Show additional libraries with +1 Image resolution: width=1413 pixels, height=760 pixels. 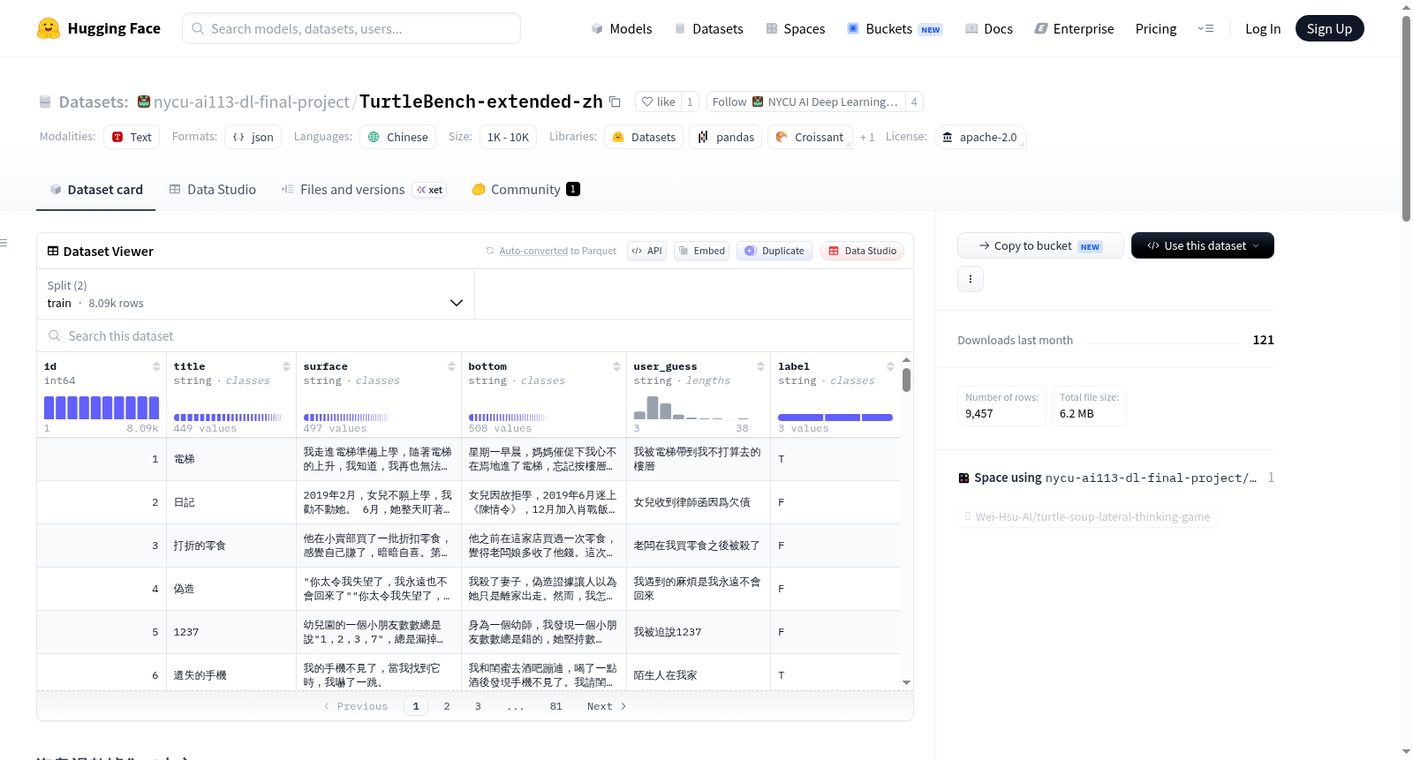point(867,137)
